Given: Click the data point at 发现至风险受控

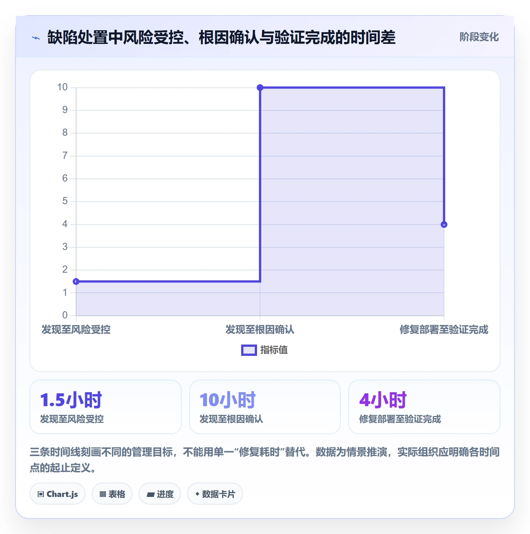Looking at the screenshot, I should point(76,281).
